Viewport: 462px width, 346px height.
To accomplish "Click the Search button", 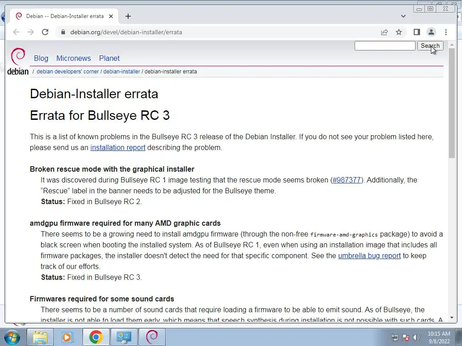I will (x=430, y=46).
